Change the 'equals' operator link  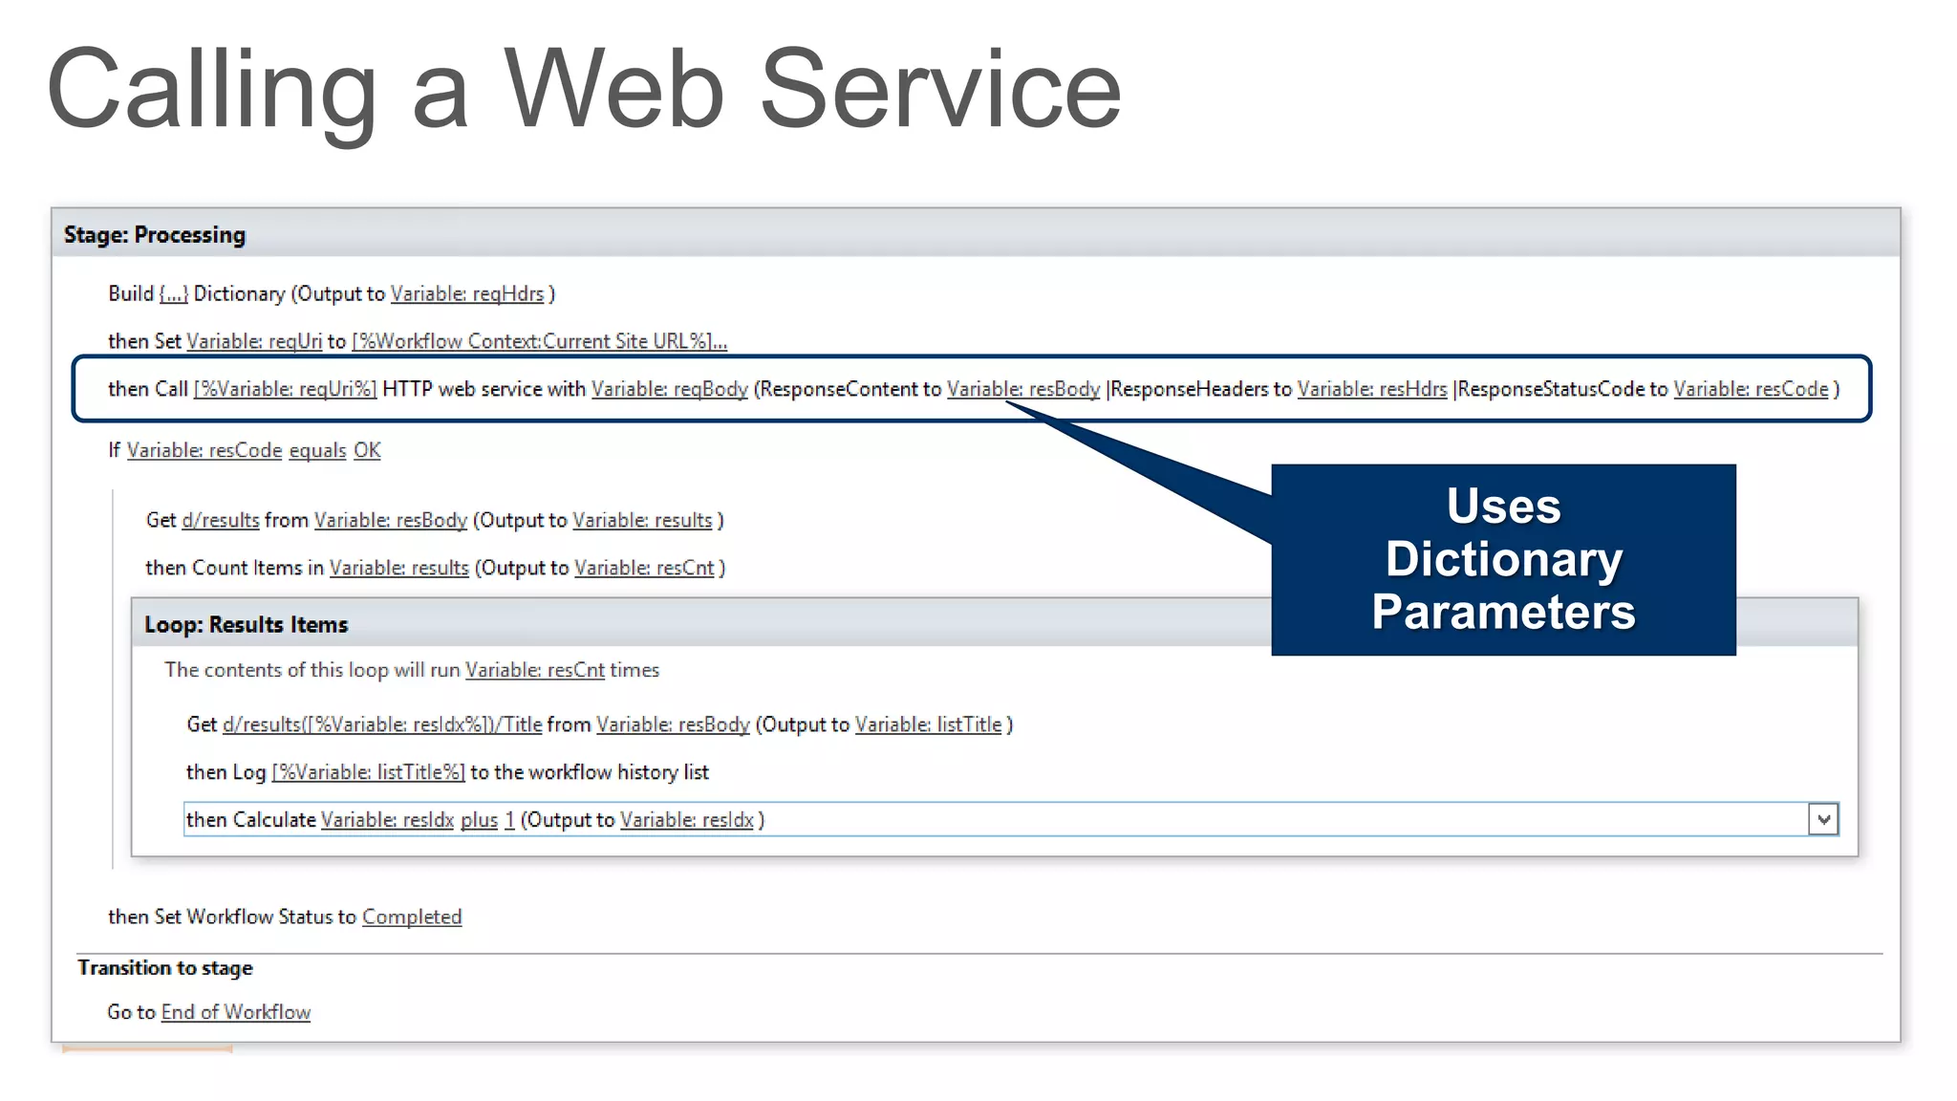click(317, 450)
